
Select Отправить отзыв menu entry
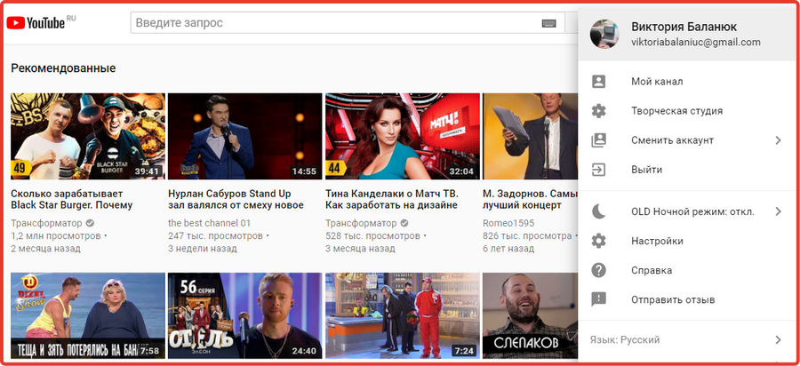tap(687, 299)
